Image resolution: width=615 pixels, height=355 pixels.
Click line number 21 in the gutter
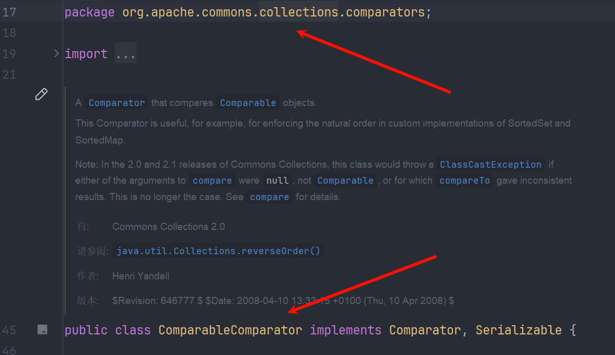9,75
